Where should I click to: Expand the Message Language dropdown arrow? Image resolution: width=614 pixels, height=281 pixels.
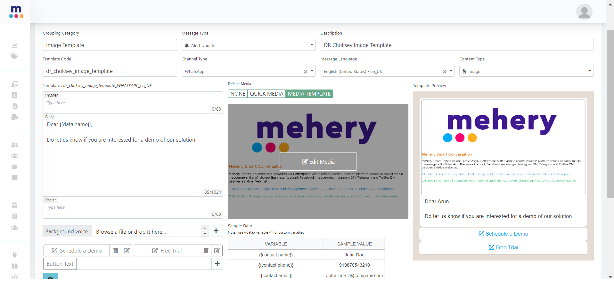pyautogui.click(x=451, y=71)
